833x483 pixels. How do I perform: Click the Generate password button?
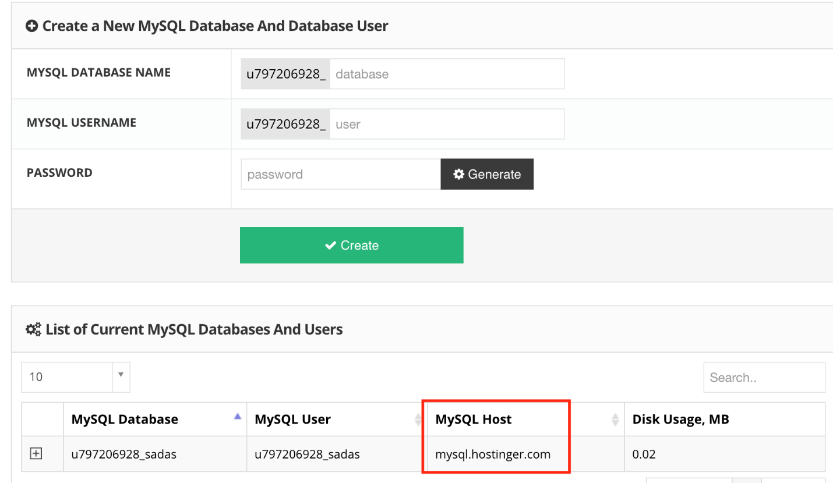tap(487, 174)
